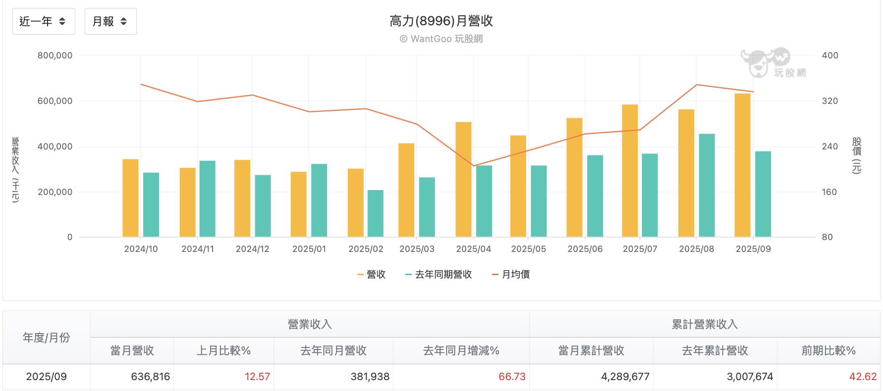Click the WantGoo 玩股網 copyright text

(441, 39)
